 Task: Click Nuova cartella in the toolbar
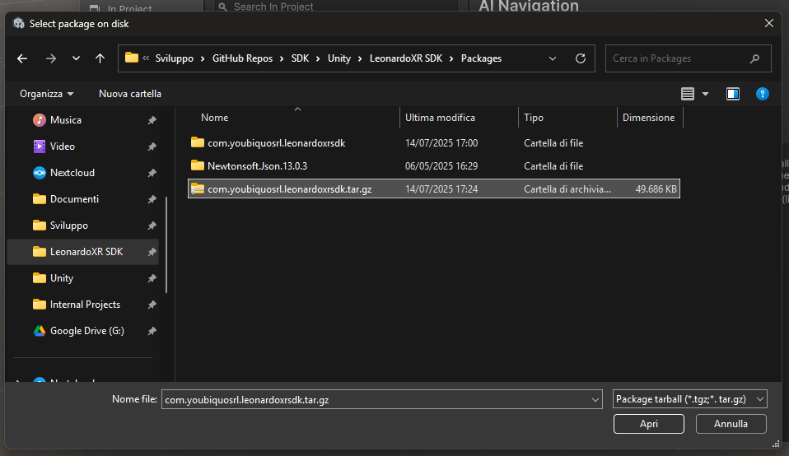[130, 94]
